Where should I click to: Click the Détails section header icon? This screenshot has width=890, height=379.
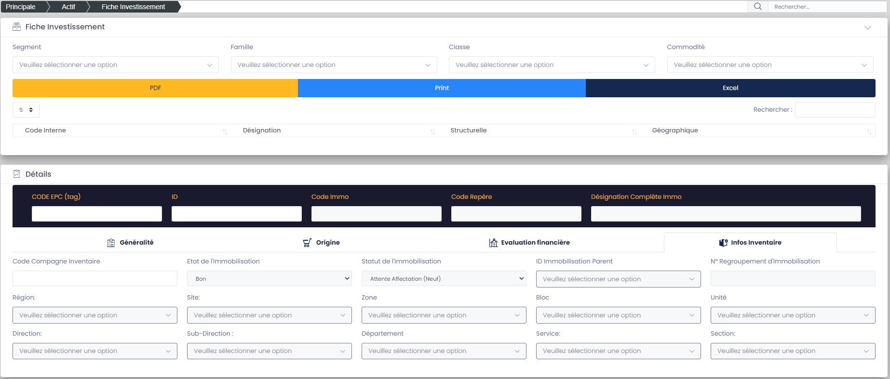pos(17,174)
